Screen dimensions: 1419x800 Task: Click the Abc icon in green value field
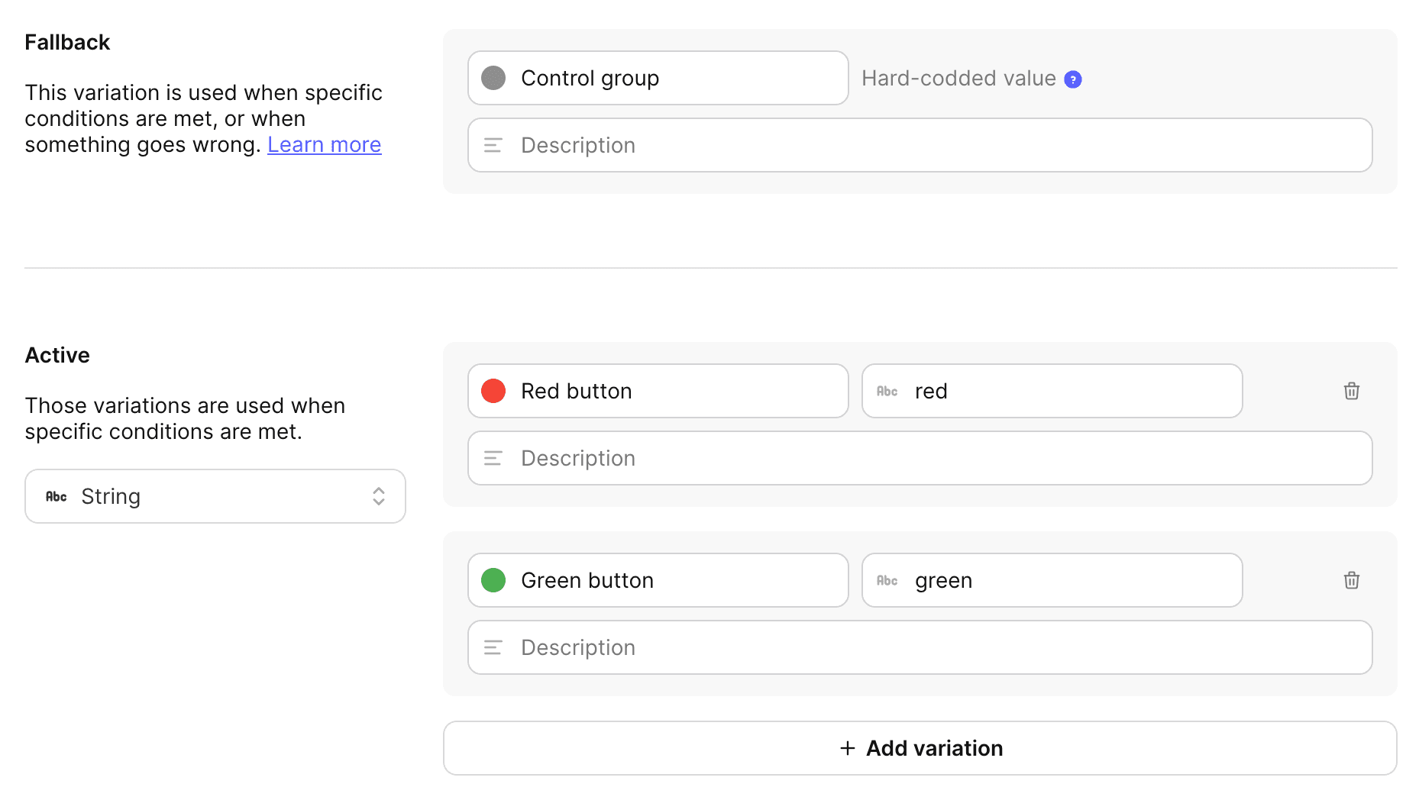[x=887, y=580]
